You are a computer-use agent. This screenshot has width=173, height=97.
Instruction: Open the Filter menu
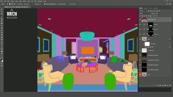29,1
